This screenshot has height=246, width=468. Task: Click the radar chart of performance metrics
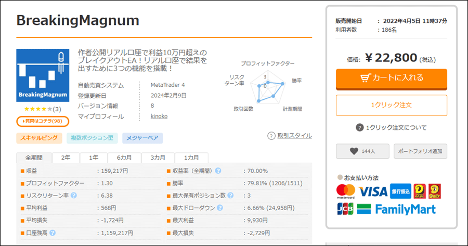[x=268, y=86]
